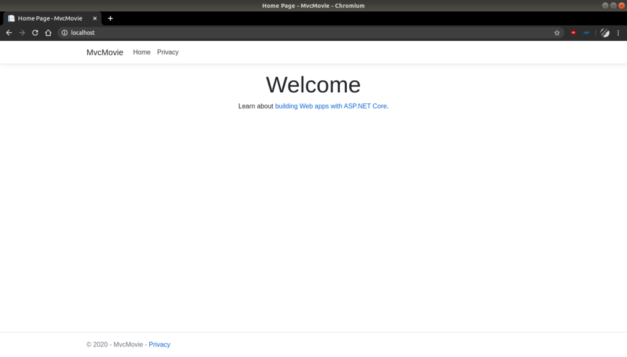Bookmark this page with the star icon
Image resolution: width=627 pixels, height=357 pixels.
tap(557, 33)
